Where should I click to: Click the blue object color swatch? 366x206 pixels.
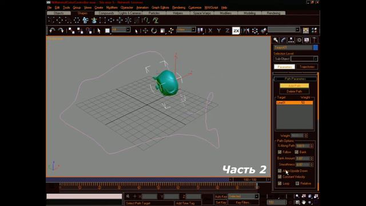[x=316, y=47]
